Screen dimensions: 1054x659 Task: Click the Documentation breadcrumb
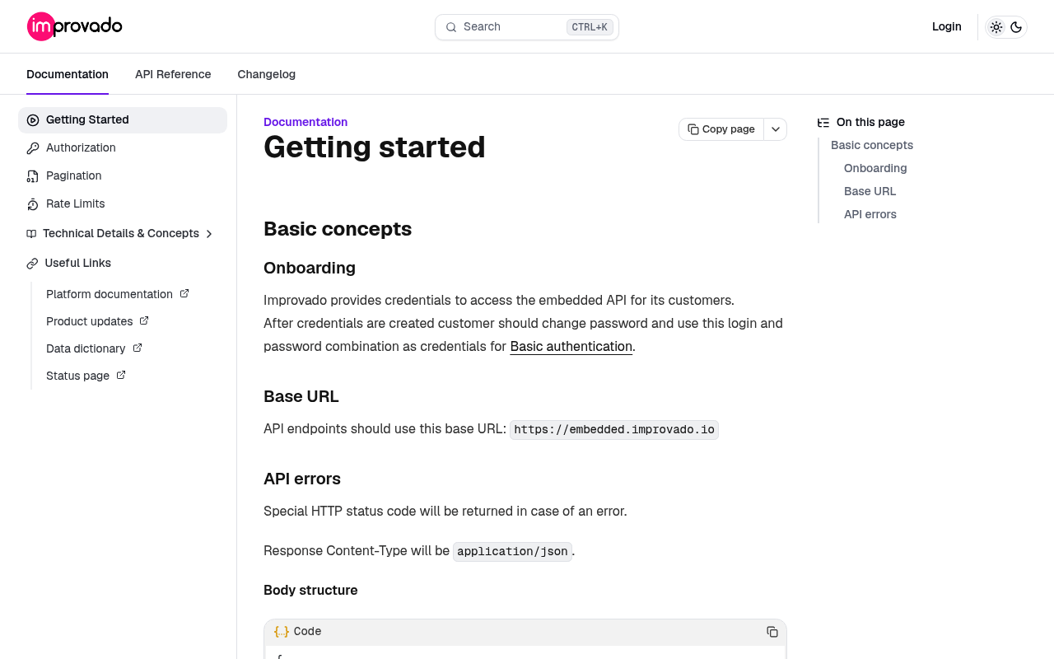[305, 122]
